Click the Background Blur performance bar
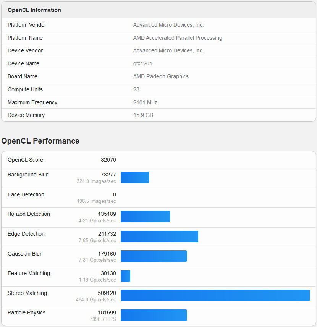Screen dimensions: 317x327 pyautogui.click(x=134, y=177)
